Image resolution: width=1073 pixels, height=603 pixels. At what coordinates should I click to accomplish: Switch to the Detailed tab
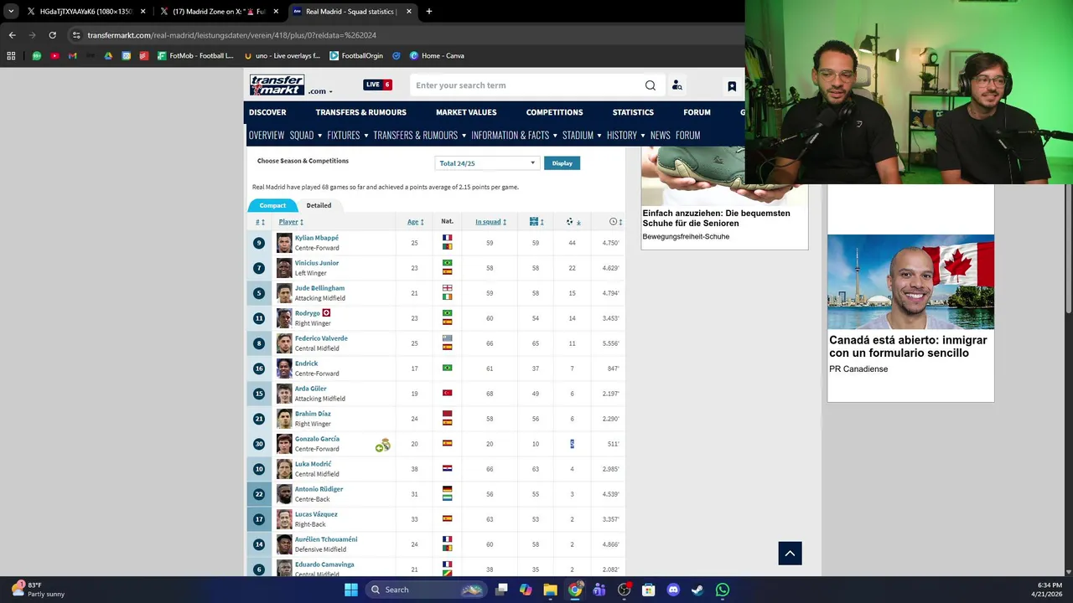319,205
